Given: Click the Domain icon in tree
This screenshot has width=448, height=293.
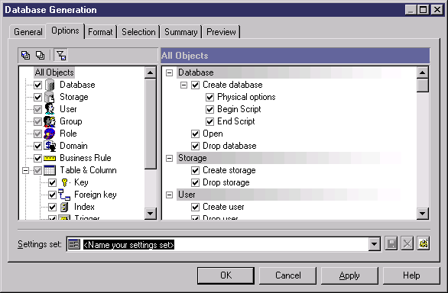Looking at the screenshot, I should [50, 146].
